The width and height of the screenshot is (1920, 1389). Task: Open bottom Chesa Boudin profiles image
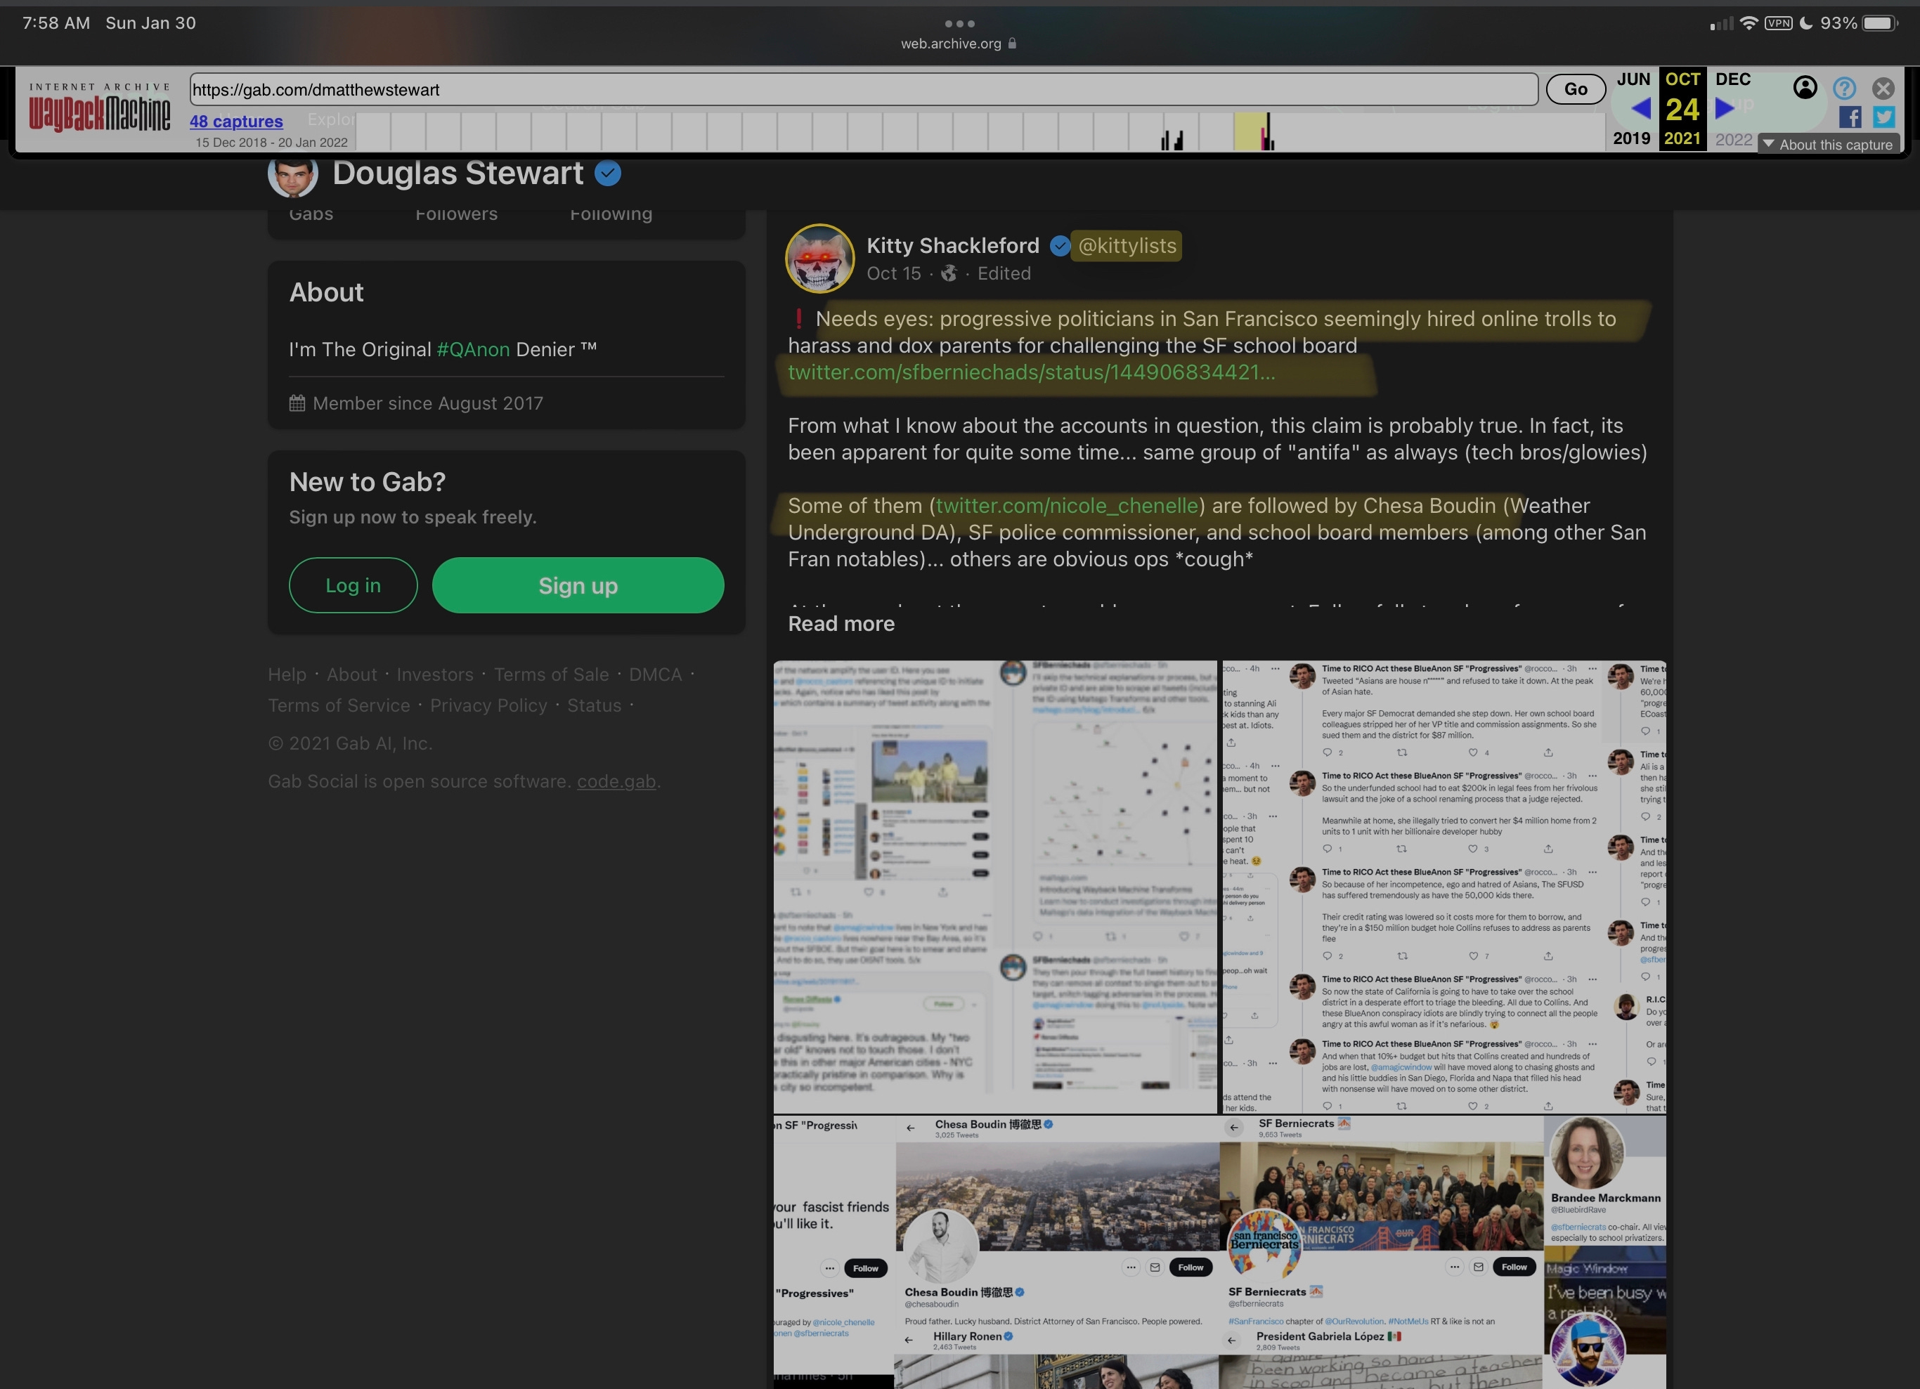[1219, 1252]
